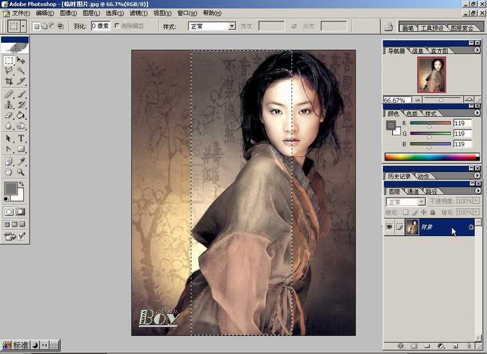This screenshot has height=354, width=487.
Task: Select the Notes tool
Action: [x=9, y=161]
